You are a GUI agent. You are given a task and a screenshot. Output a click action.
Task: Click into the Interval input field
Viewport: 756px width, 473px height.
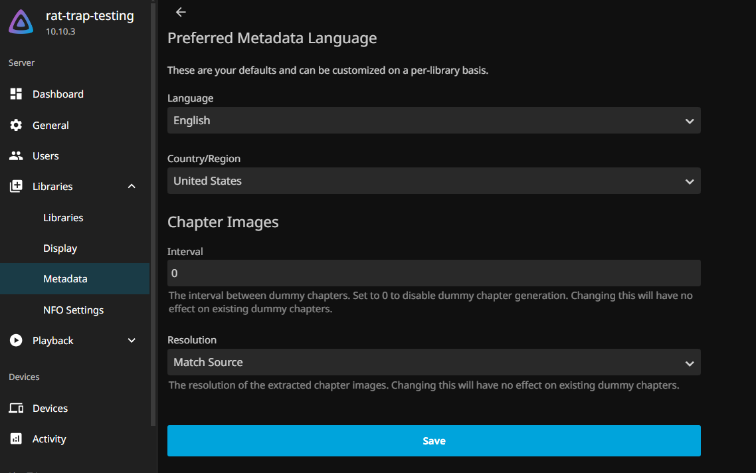click(x=433, y=274)
